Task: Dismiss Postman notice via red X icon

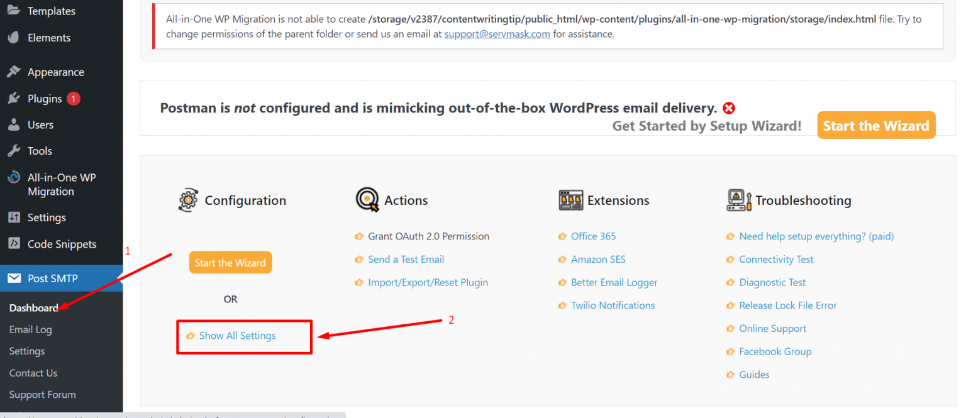Action: point(728,107)
